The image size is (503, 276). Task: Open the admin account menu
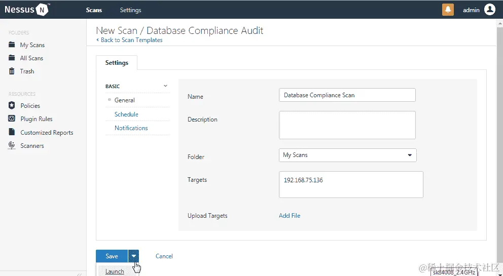point(471,10)
